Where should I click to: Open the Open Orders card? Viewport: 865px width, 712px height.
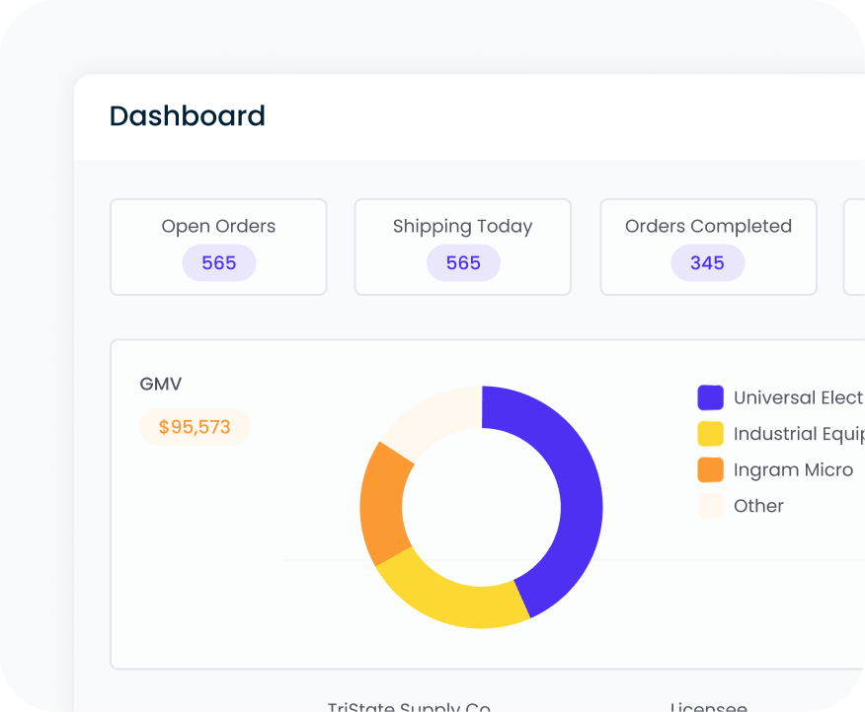[218, 247]
